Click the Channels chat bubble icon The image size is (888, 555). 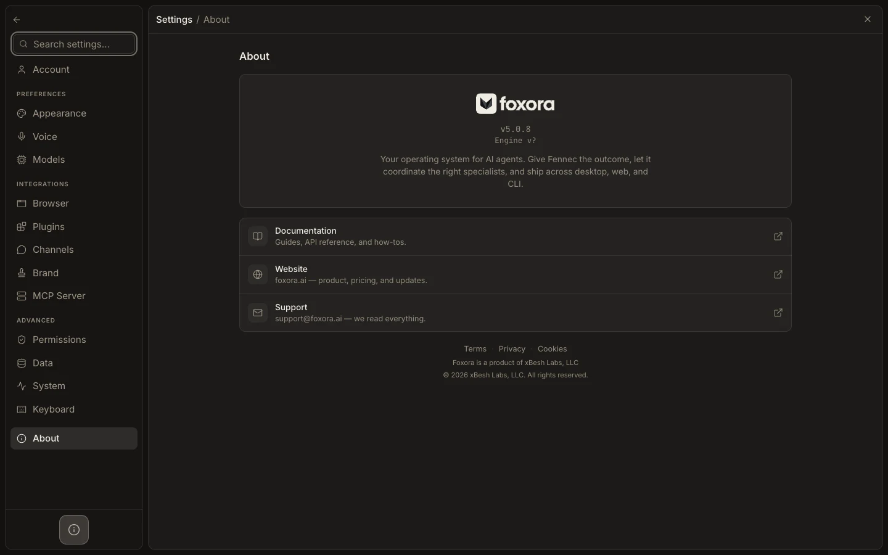click(22, 250)
